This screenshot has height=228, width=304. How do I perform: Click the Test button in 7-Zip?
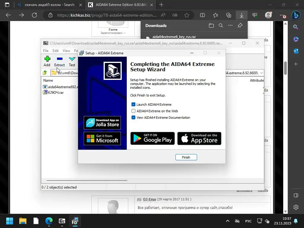tap(72, 61)
